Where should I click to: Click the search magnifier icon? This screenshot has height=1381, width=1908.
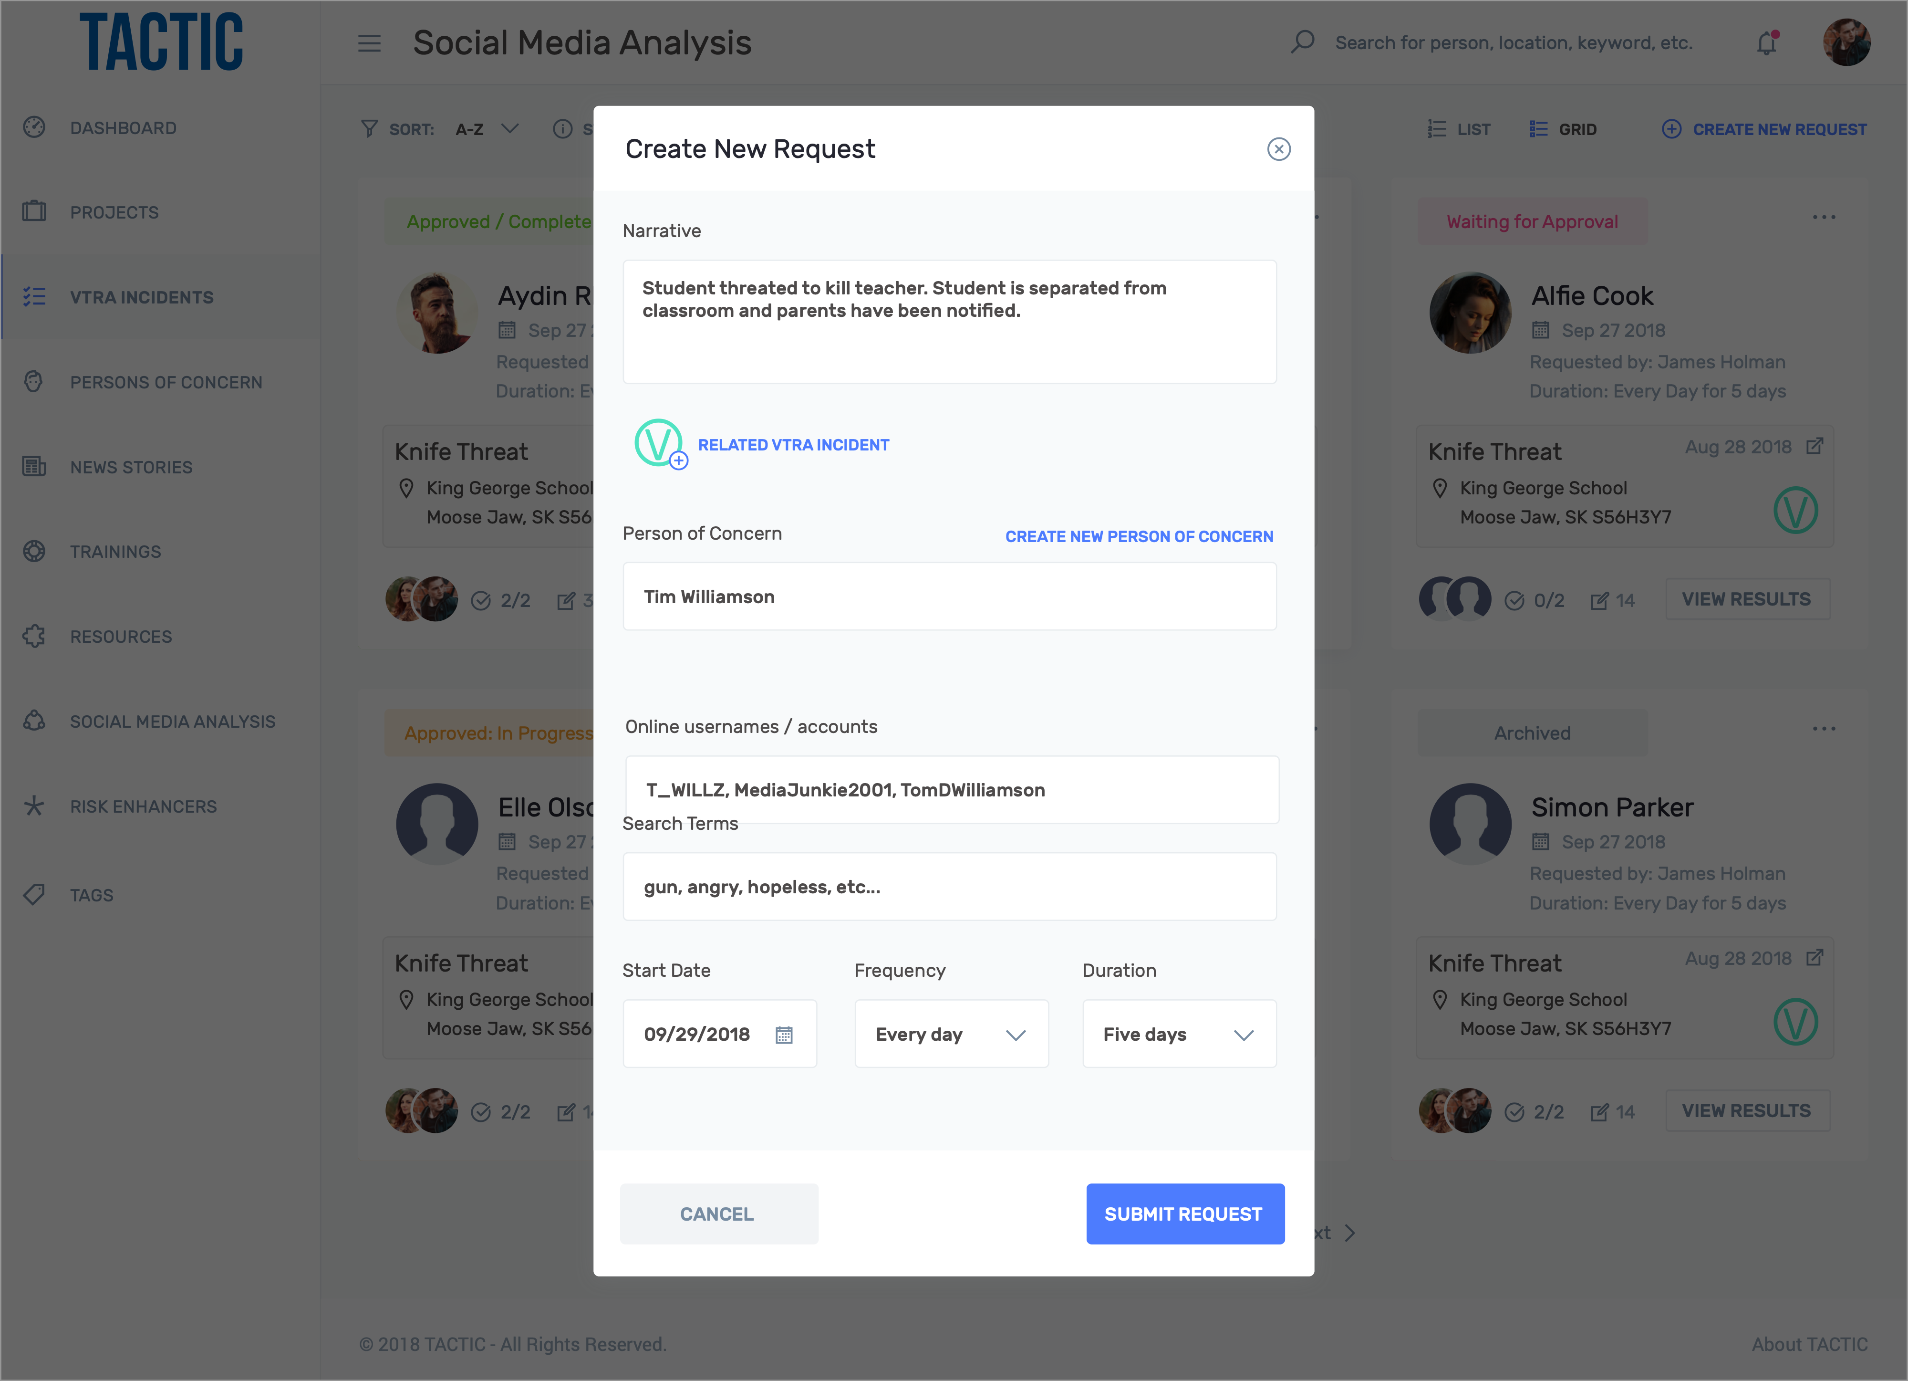(x=1302, y=42)
